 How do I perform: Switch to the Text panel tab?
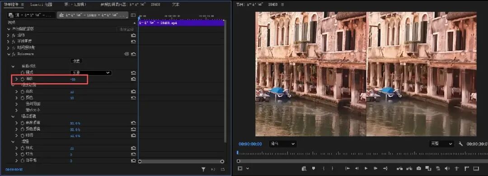tap(175, 5)
